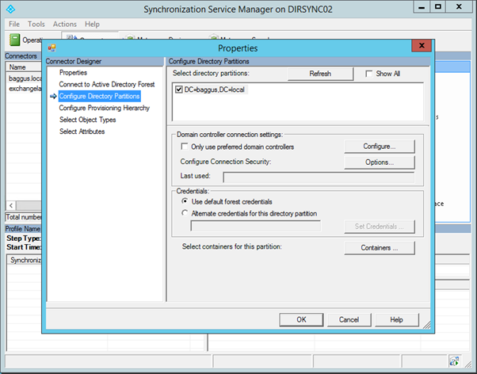Enable Only use preferred domain controllers
The width and height of the screenshot is (477, 374).
185,147
